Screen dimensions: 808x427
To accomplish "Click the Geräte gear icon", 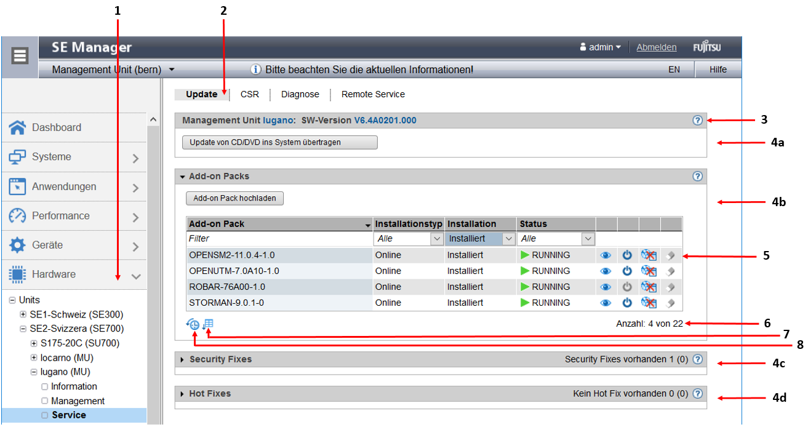I will 17,245.
